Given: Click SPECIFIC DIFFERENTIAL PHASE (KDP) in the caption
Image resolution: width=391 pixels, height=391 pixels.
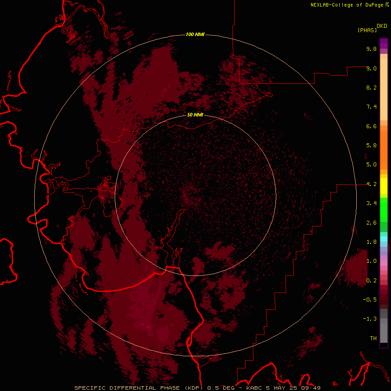Looking at the screenshot, I should tap(139, 388).
